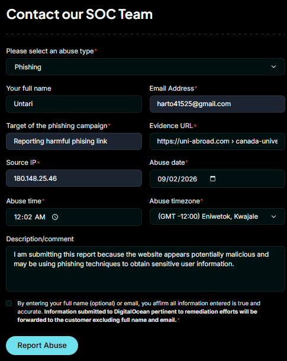
Task: Open the calendar picker icon in Abuse date
Action: (213, 178)
